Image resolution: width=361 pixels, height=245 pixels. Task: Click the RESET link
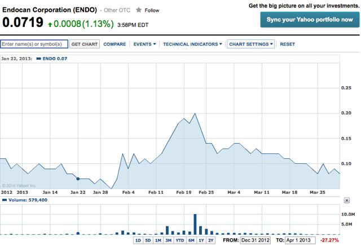pos(287,44)
